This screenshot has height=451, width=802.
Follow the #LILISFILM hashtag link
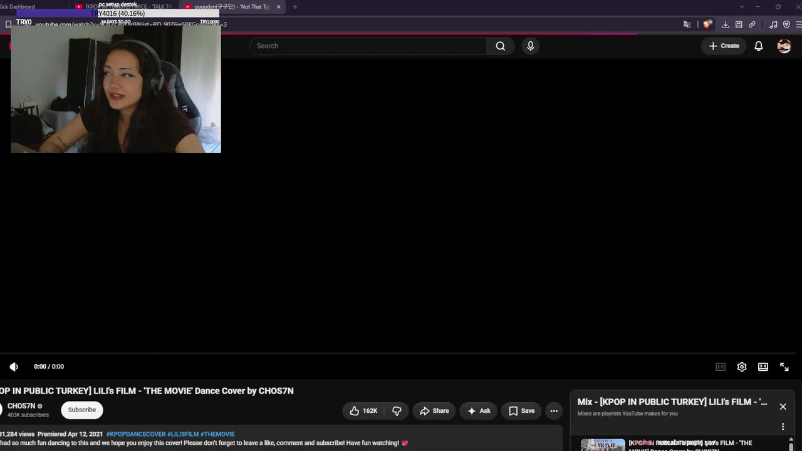(x=183, y=434)
